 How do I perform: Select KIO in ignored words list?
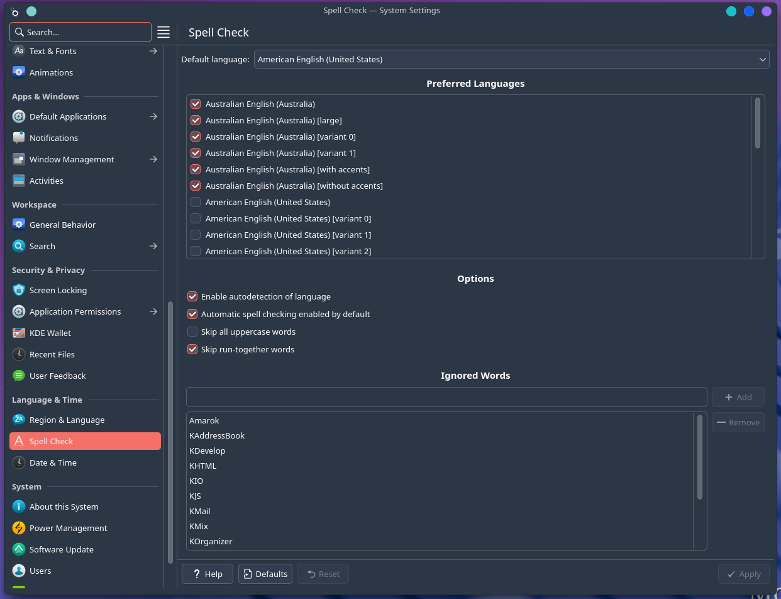[x=440, y=481]
